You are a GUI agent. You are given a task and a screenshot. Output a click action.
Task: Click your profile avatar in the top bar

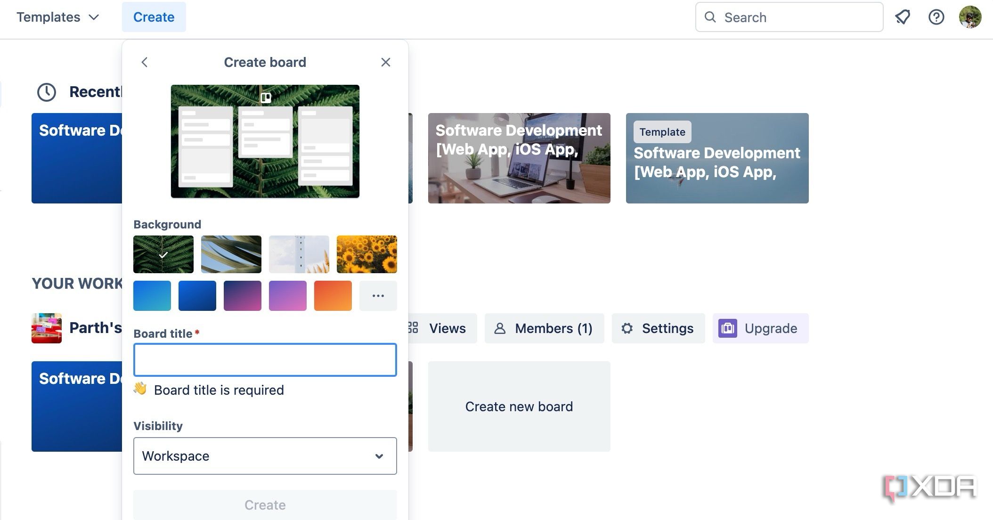[971, 17]
